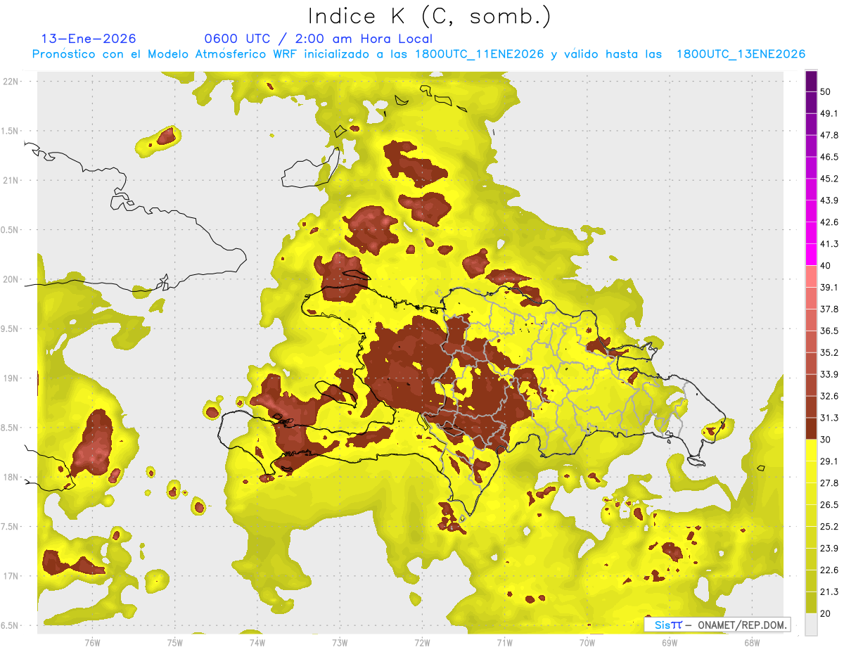Click the '73W' longitude label
The image size is (844, 652).
[x=340, y=642]
